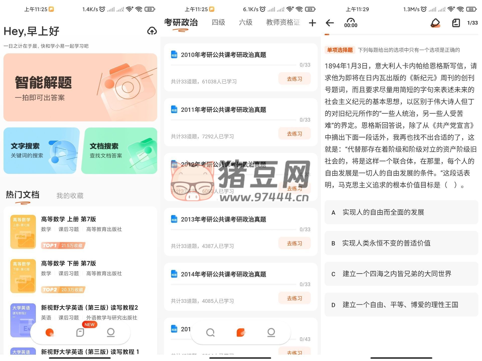Screen dimensions: 482x361
Task: Select the 四级 tab
Action: click(x=218, y=22)
